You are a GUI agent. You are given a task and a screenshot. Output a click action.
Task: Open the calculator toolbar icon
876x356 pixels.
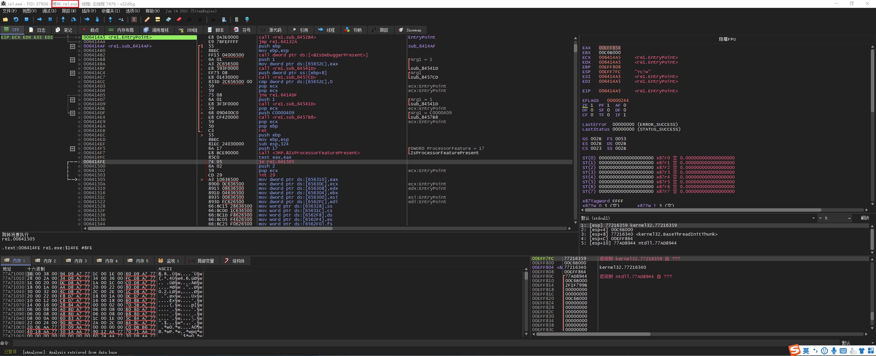tap(236, 19)
